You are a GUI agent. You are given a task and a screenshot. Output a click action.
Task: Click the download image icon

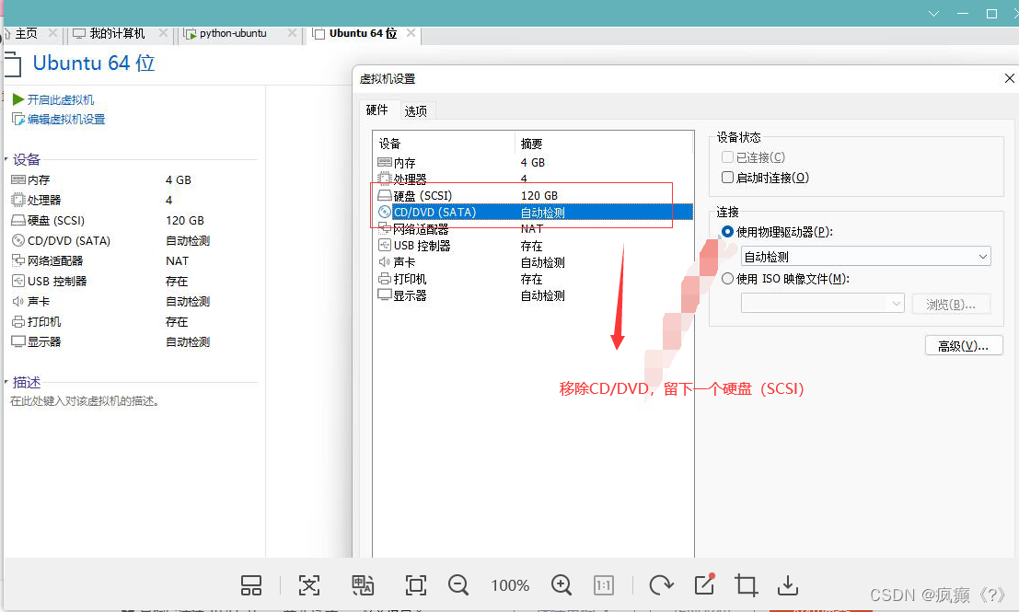pos(788,585)
